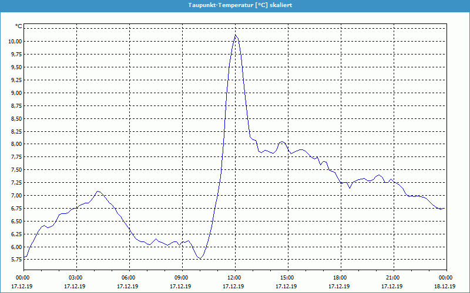Click the chart title Taupunkt-Temperatur [°C] skaliert

pyautogui.click(x=235, y=5)
